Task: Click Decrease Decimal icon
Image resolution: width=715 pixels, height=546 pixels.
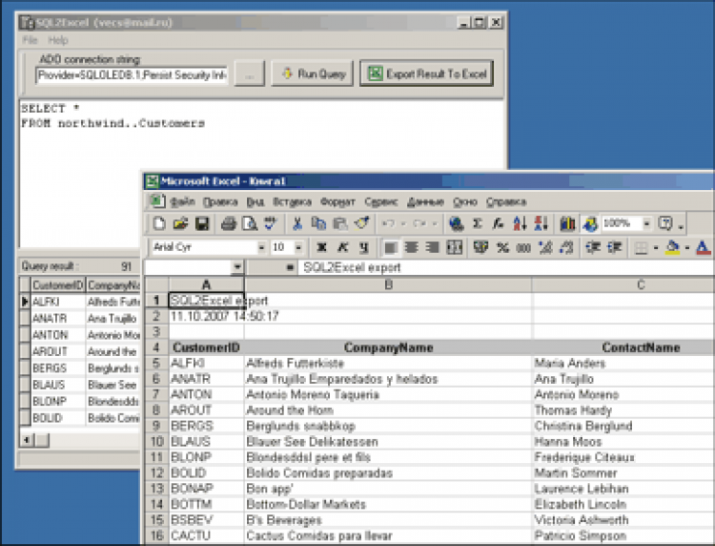Action: (x=566, y=247)
